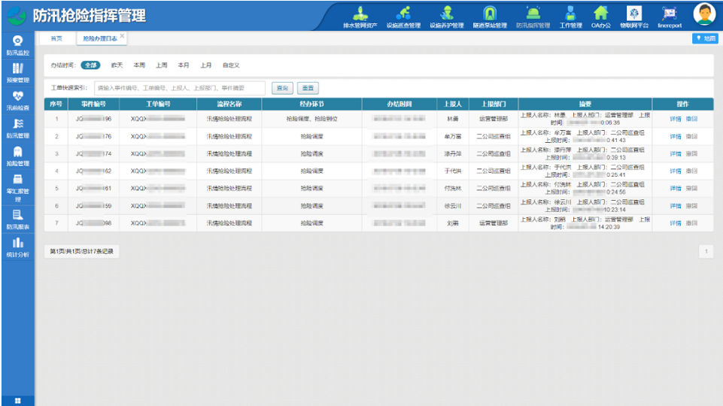
Task: Focus the 工单快速索引 search field
Action: tap(180, 88)
